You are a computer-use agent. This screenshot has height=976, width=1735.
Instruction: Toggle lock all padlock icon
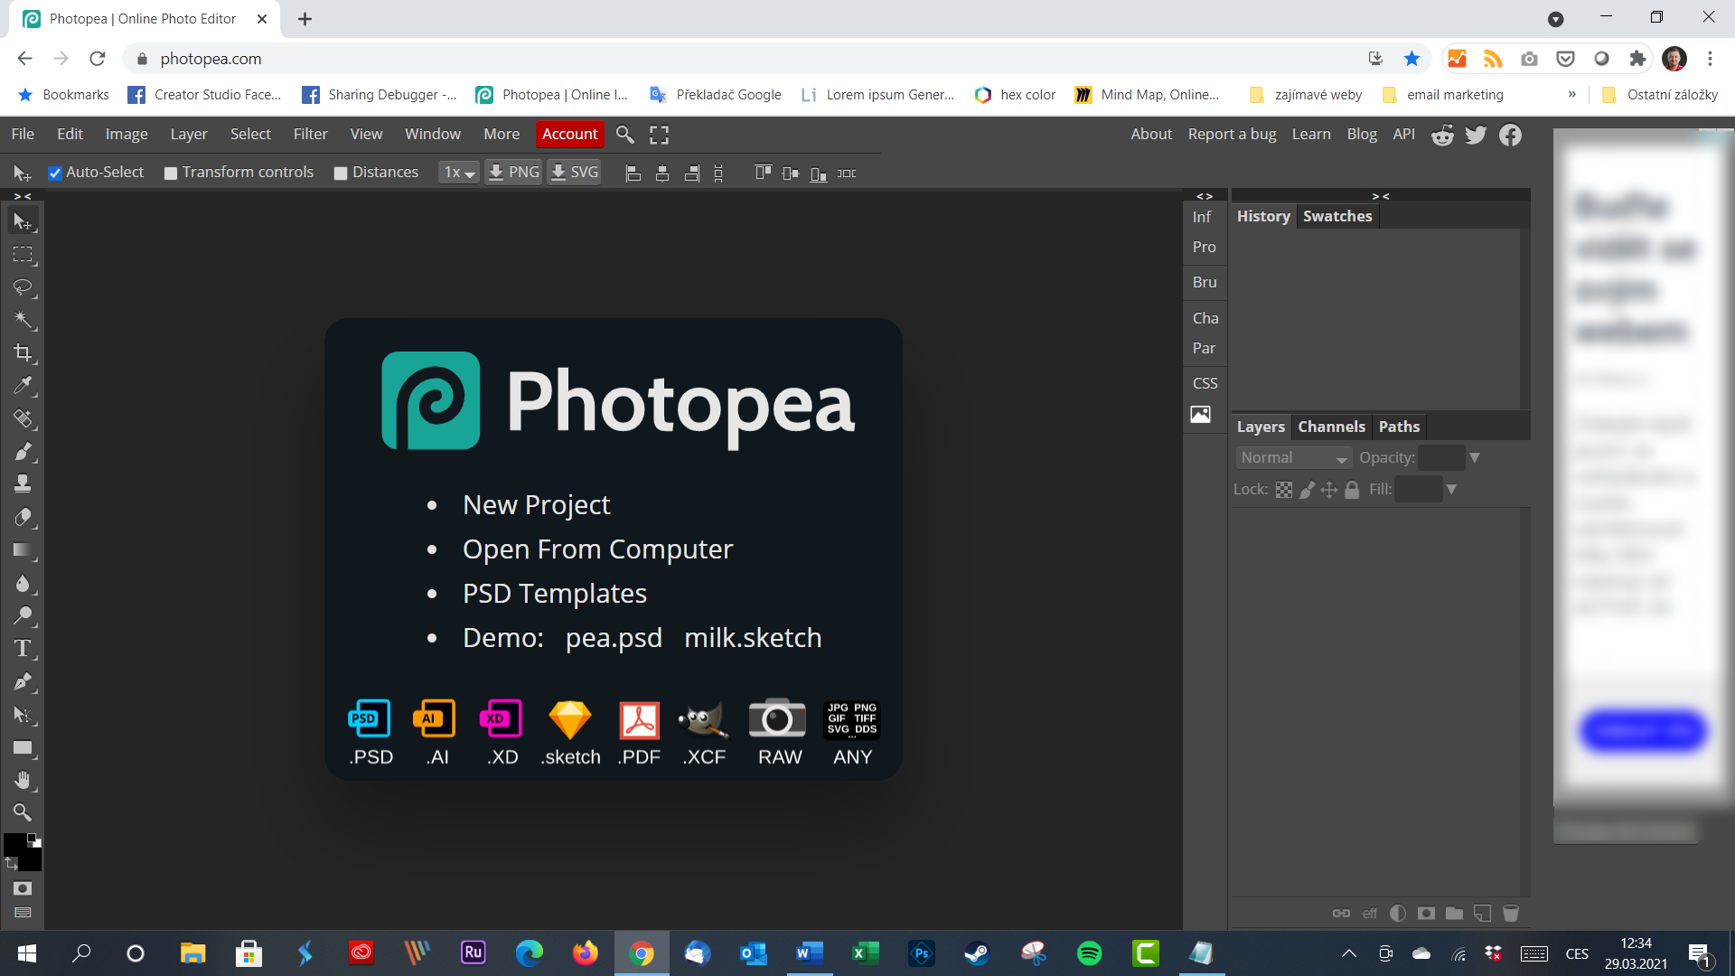(1352, 490)
